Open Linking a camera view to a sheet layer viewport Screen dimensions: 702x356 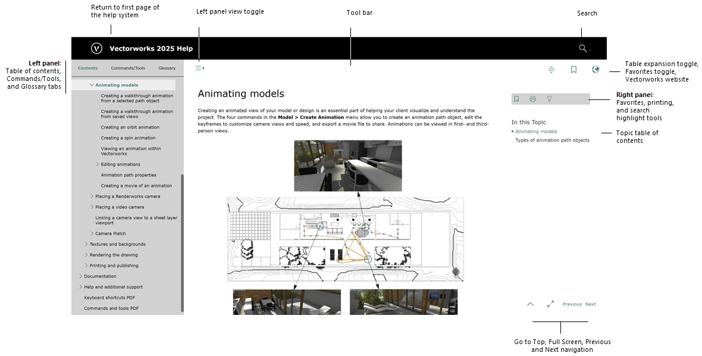[136, 220]
